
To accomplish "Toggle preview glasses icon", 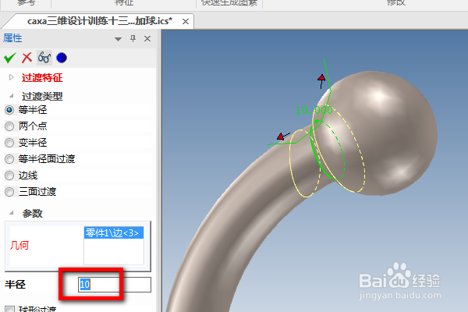I will [x=44, y=58].
